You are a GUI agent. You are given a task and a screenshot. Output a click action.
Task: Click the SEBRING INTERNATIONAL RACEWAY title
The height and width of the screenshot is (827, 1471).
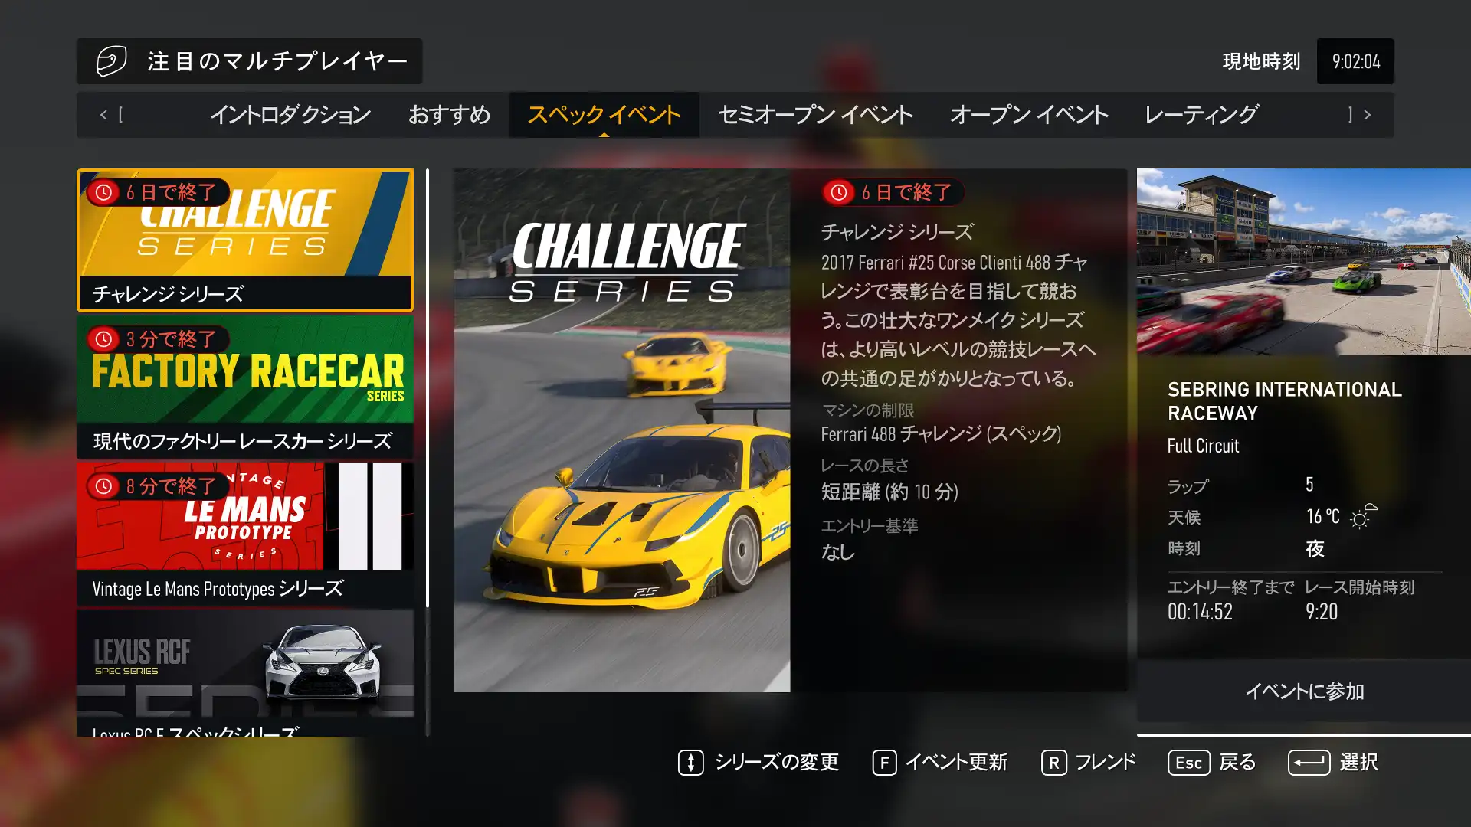click(x=1284, y=401)
